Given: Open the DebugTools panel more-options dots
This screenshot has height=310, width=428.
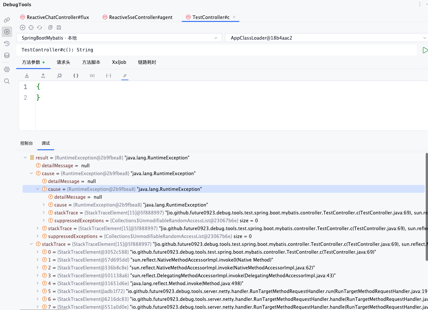Looking at the screenshot, I should click(x=420, y=4).
